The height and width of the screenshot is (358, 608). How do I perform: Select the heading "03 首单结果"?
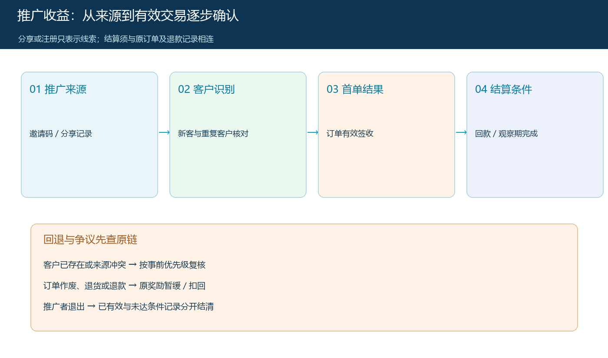(355, 89)
